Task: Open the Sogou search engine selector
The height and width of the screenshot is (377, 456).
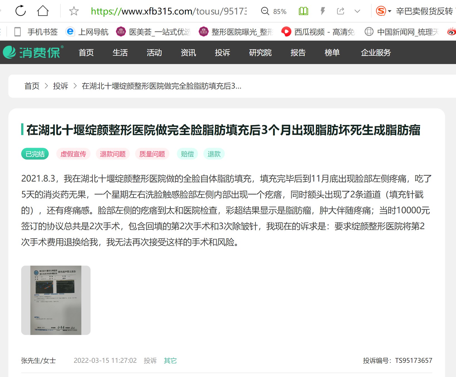Action: [383, 11]
